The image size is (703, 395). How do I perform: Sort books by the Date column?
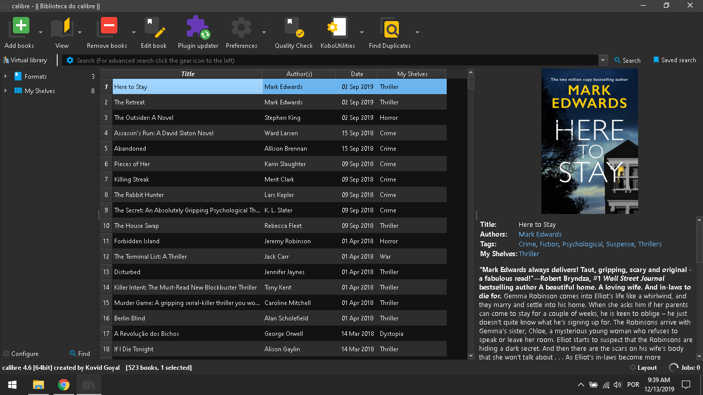coord(357,74)
